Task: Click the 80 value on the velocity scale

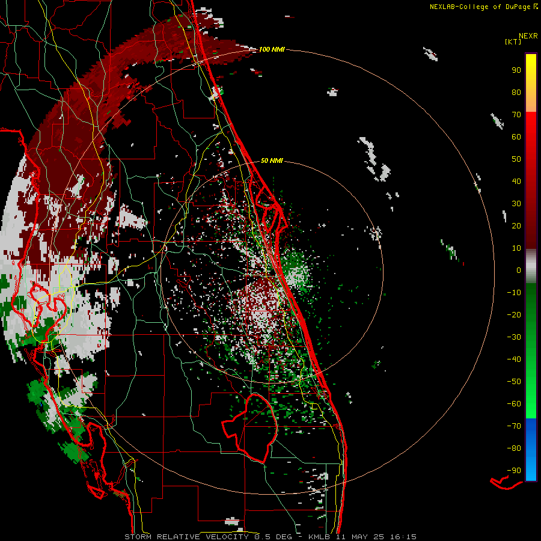Action: pyautogui.click(x=516, y=92)
